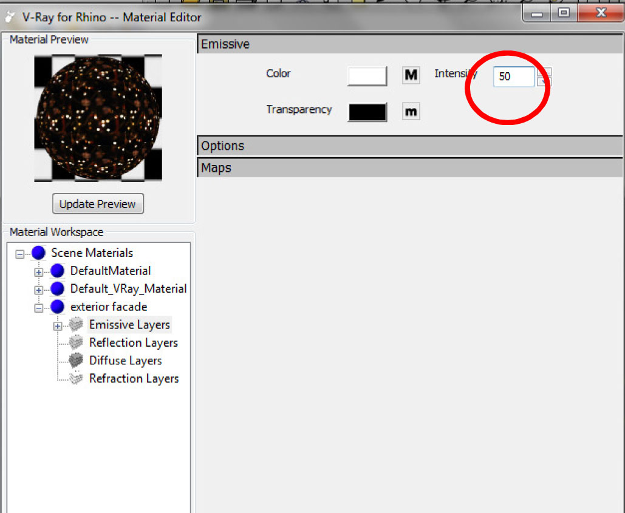
Task: Close the Material Editor window
Action: coord(601,13)
